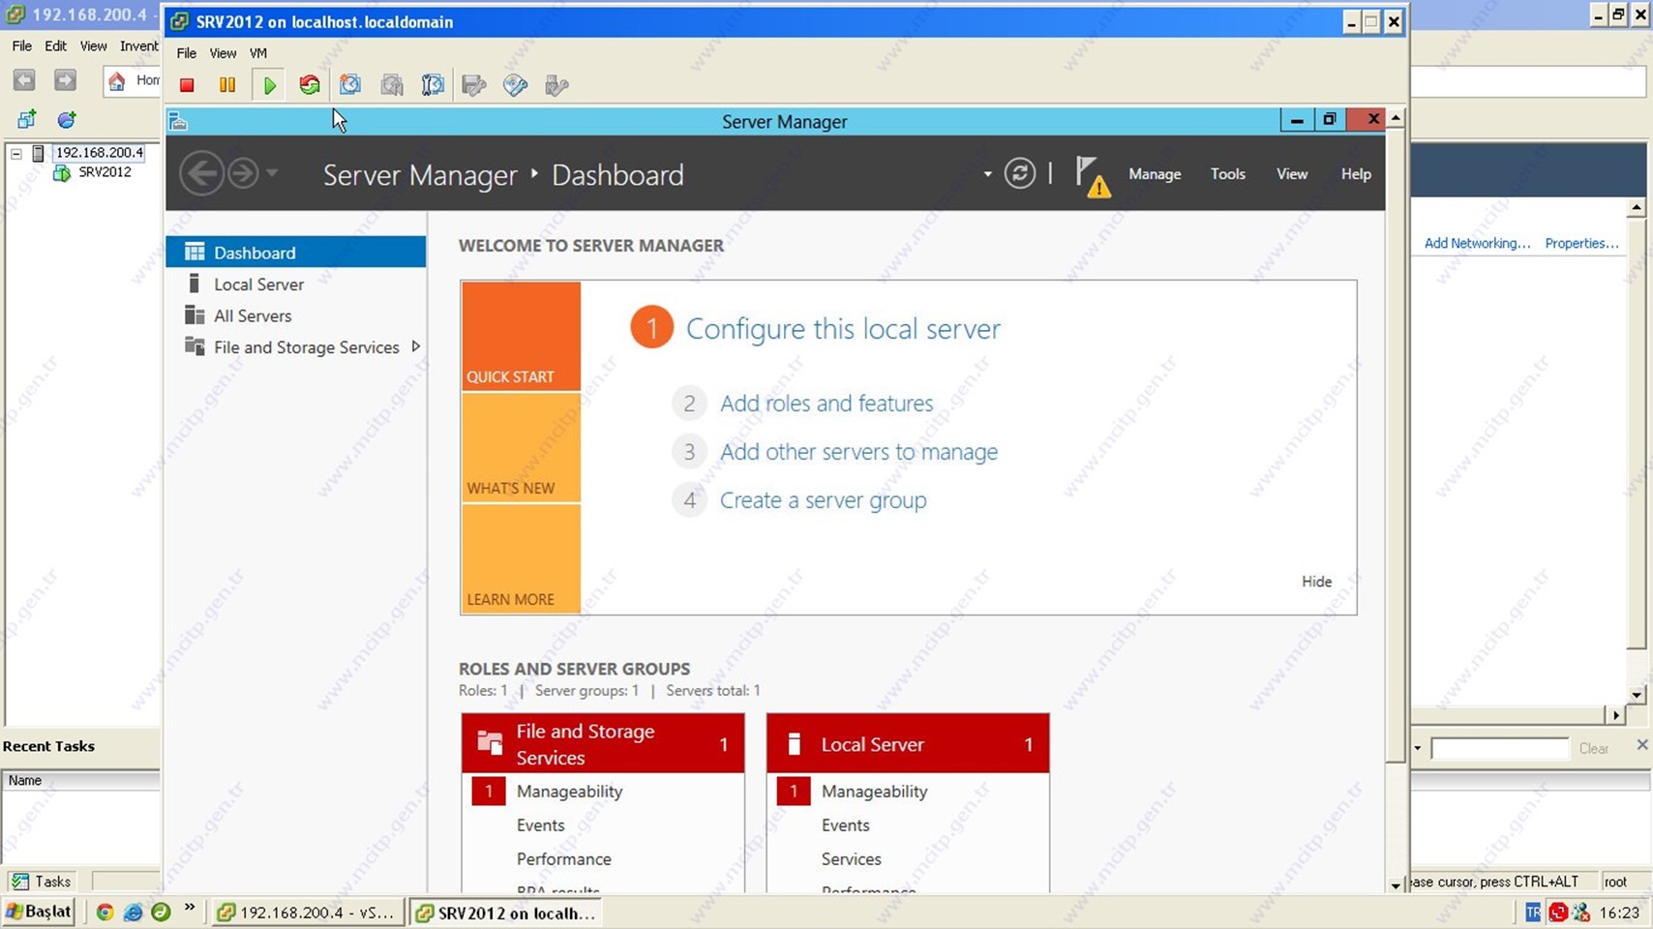Click the Take Snapshot icon
This screenshot has width=1653, height=929.
point(350,85)
